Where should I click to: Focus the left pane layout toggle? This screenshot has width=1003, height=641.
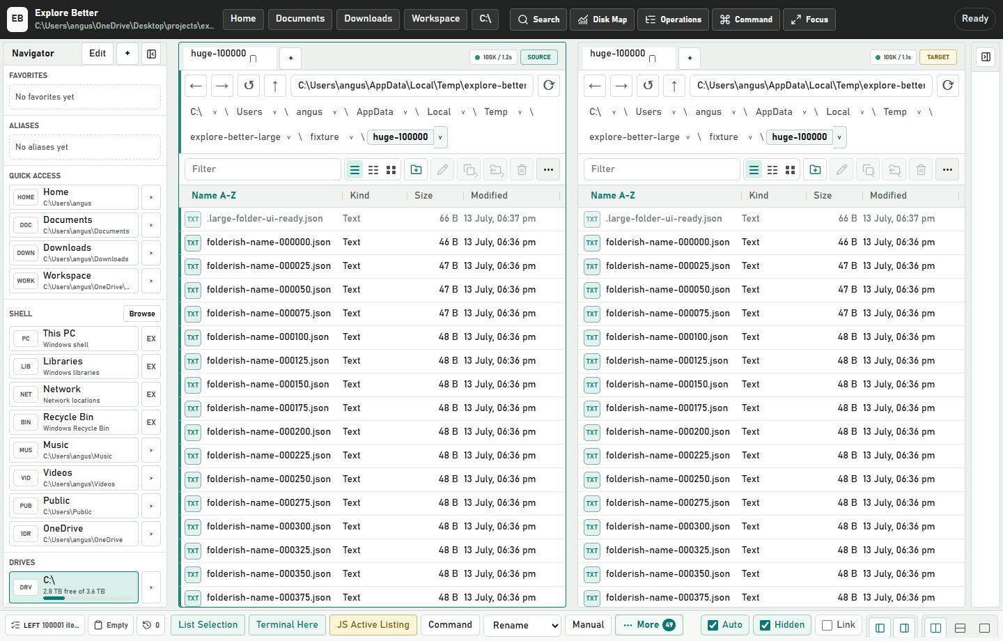pyautogui.click(x=880, y=628)
